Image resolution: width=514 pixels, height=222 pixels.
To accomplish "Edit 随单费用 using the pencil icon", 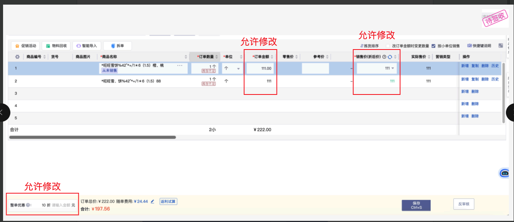I will pyautogui.click(x=153, y=201).
